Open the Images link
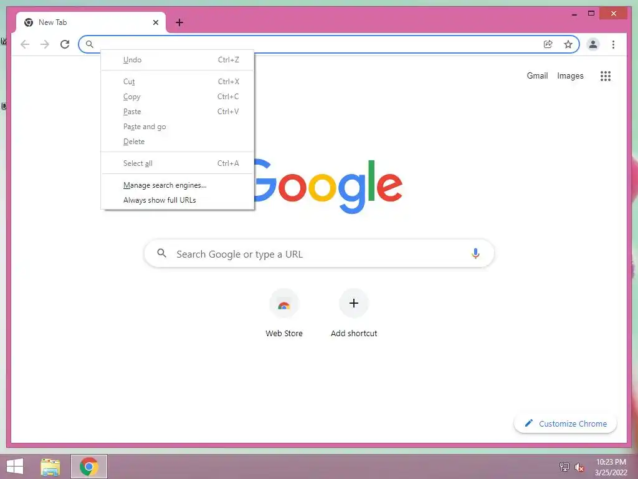 (570, 75)
